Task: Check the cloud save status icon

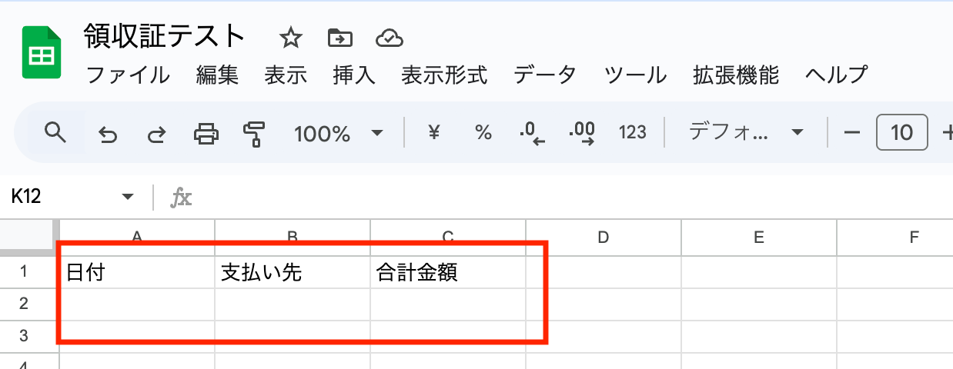Action: pos(390,38)
